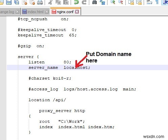168x140 pixels.
Task: Redo the action using the gray arrow icon
Action: pyautogui.click(x=84, y=2)
